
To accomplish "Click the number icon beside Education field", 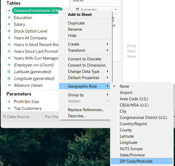I will coord(9,18).
